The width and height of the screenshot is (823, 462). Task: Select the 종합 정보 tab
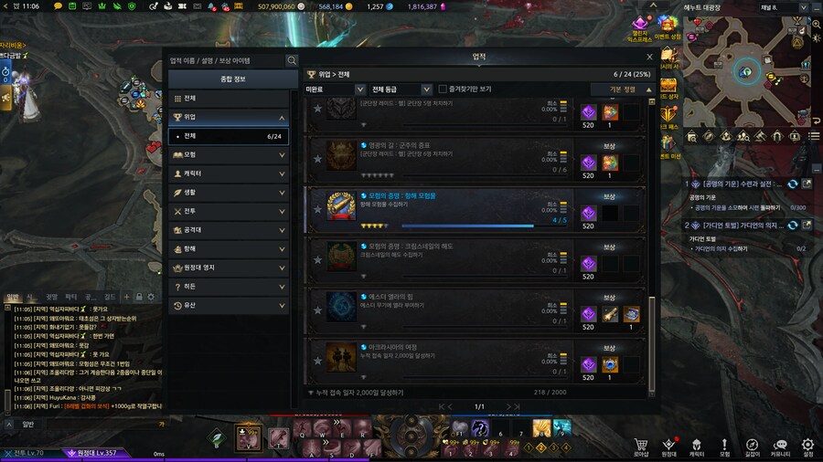click(233, 79)
